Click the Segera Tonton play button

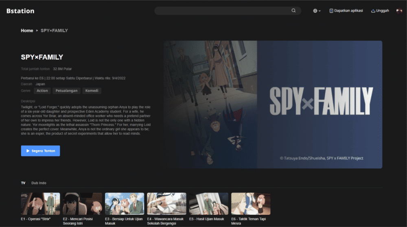pos(40,151)
